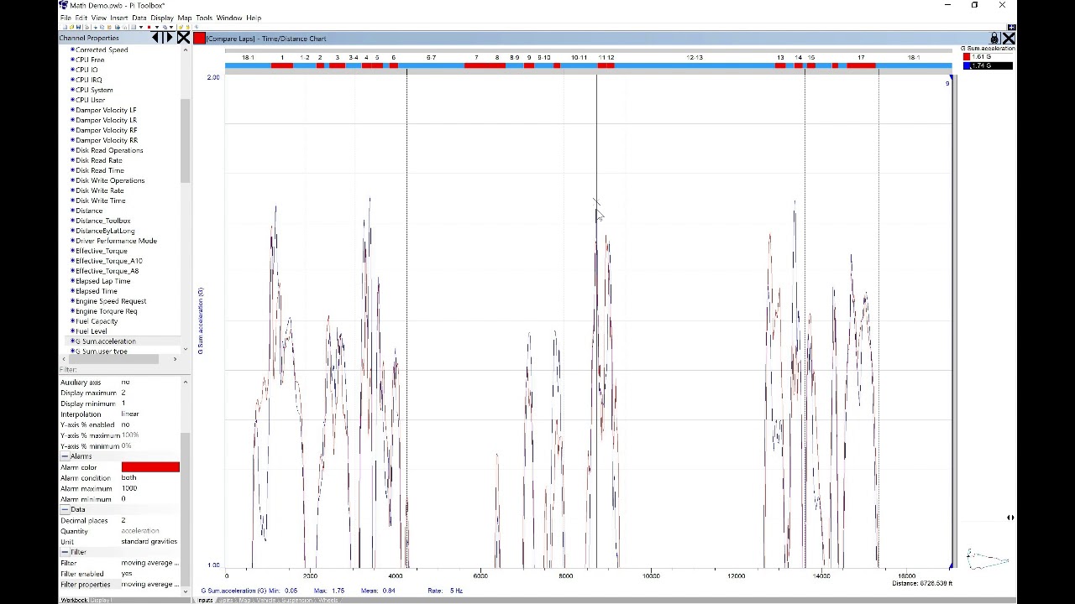Open the Insert menu
The width and height of the screenshot is (1075, 604).
pyautogui.click(x=118, y=18)
